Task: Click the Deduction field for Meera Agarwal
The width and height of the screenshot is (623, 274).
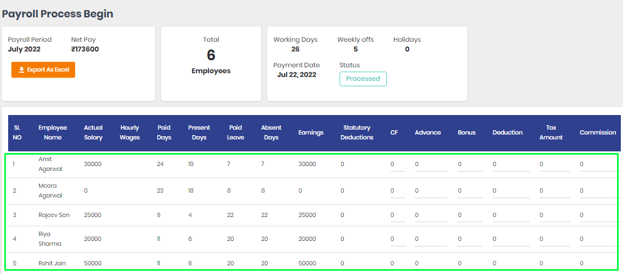Action: 511,192
